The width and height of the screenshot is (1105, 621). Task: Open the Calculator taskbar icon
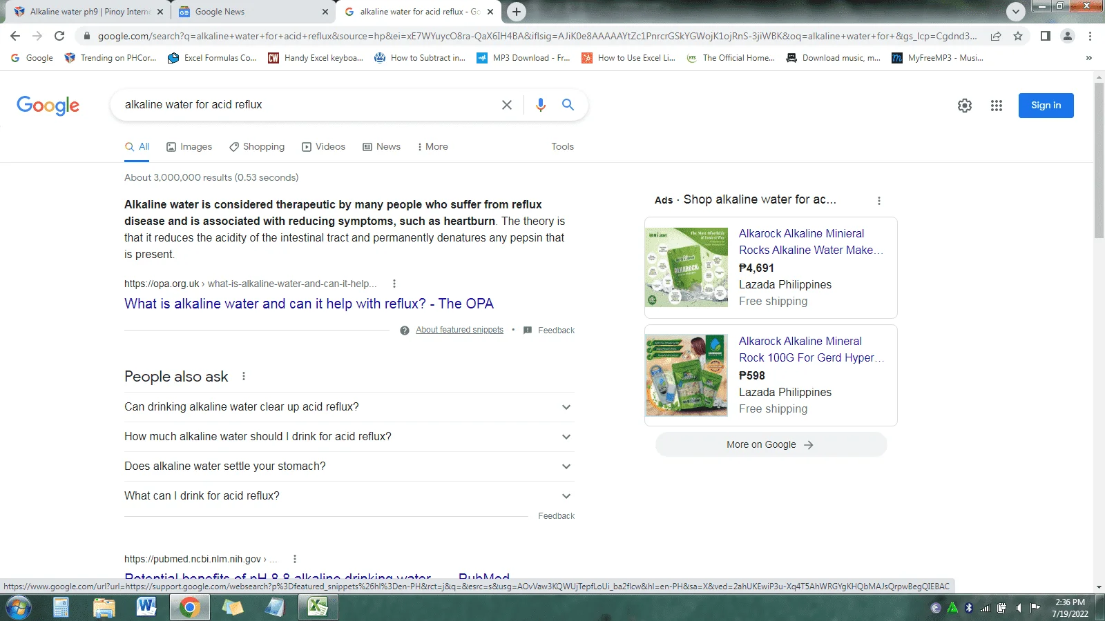click(x=61, y=607)
